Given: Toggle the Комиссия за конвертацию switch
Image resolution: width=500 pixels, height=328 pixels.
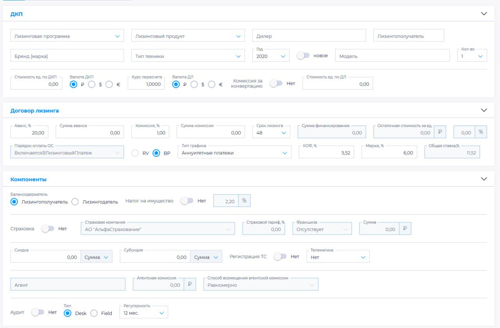Looking at the screenshot, I should pos(276,83).
